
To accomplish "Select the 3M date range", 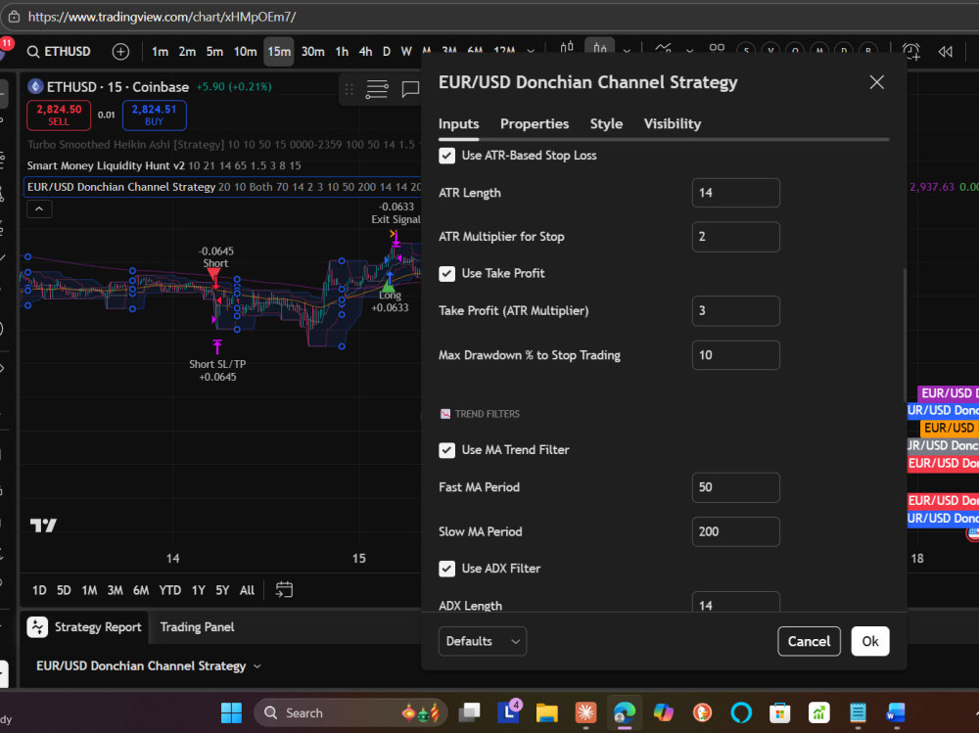I will coord(115,590).
